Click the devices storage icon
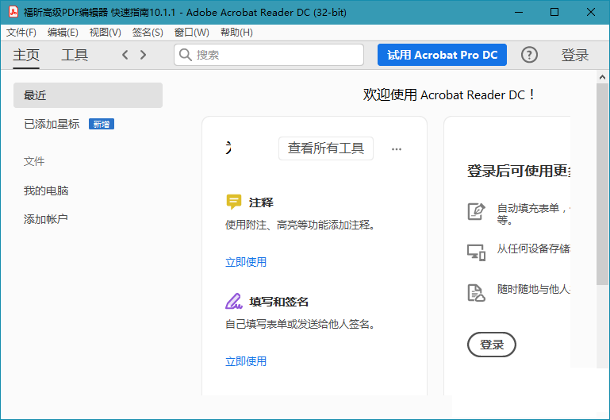 pos(476,252)
